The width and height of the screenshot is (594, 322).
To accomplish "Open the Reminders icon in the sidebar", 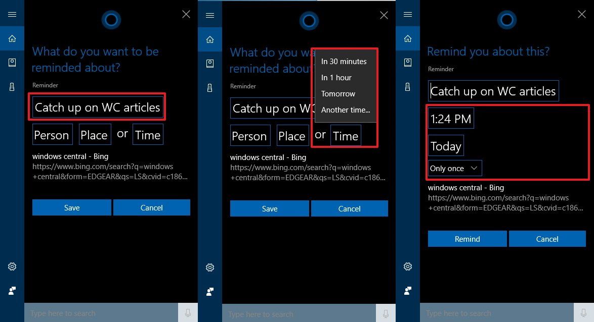I will coord(12,86).
